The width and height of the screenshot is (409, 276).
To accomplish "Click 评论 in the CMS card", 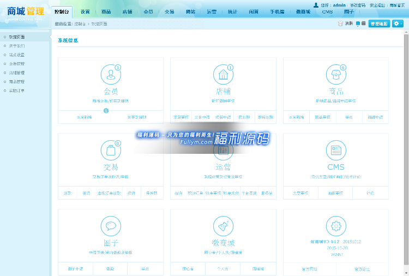I will tap(370, 193).
